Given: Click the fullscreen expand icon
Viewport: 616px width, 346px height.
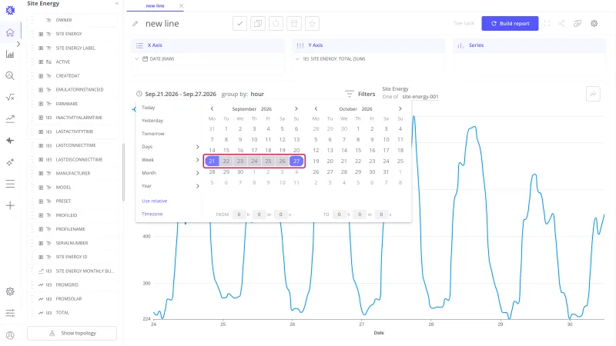Looking at the screenshot, I should click(x=547, y=24).
